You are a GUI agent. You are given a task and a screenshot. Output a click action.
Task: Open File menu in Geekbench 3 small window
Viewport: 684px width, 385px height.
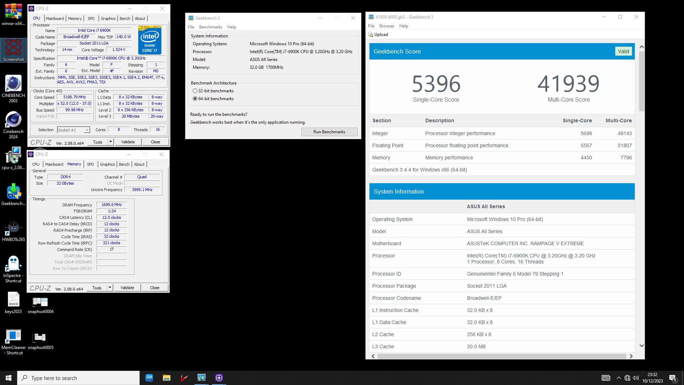[x=191, y=27]
